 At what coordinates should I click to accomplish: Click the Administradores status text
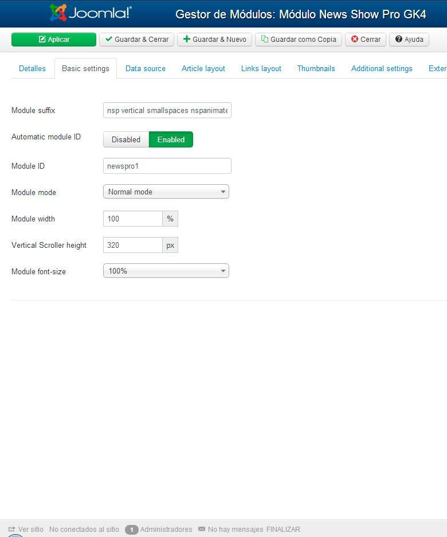click(166, 529)
